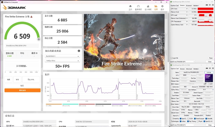Open hamburger menu in GPU-Z Sensors window

(x=213, y=5)
